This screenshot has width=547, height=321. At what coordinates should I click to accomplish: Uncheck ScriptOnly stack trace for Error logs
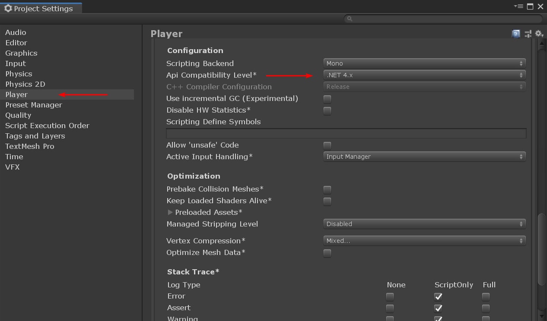(438, 296)
